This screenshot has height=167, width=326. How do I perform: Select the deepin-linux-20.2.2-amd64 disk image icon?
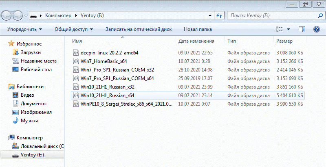click(x=75, y=52)
